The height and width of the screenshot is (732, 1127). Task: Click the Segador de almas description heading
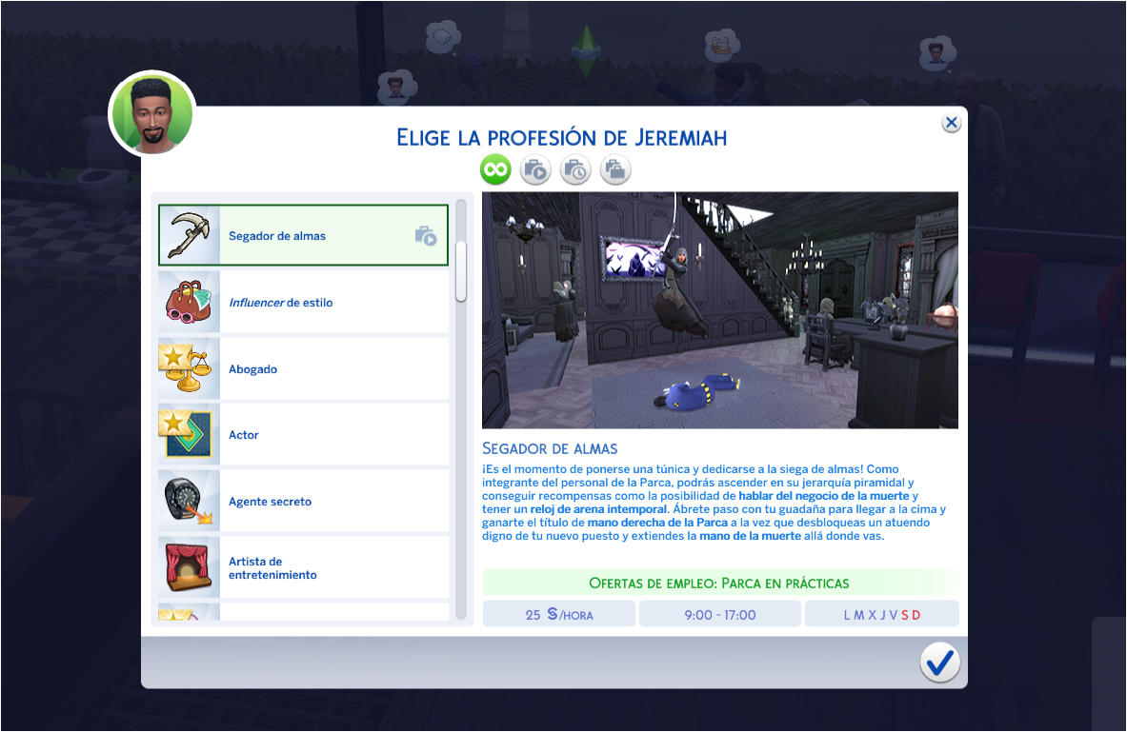pyautogui.click(x=550, y=448)
